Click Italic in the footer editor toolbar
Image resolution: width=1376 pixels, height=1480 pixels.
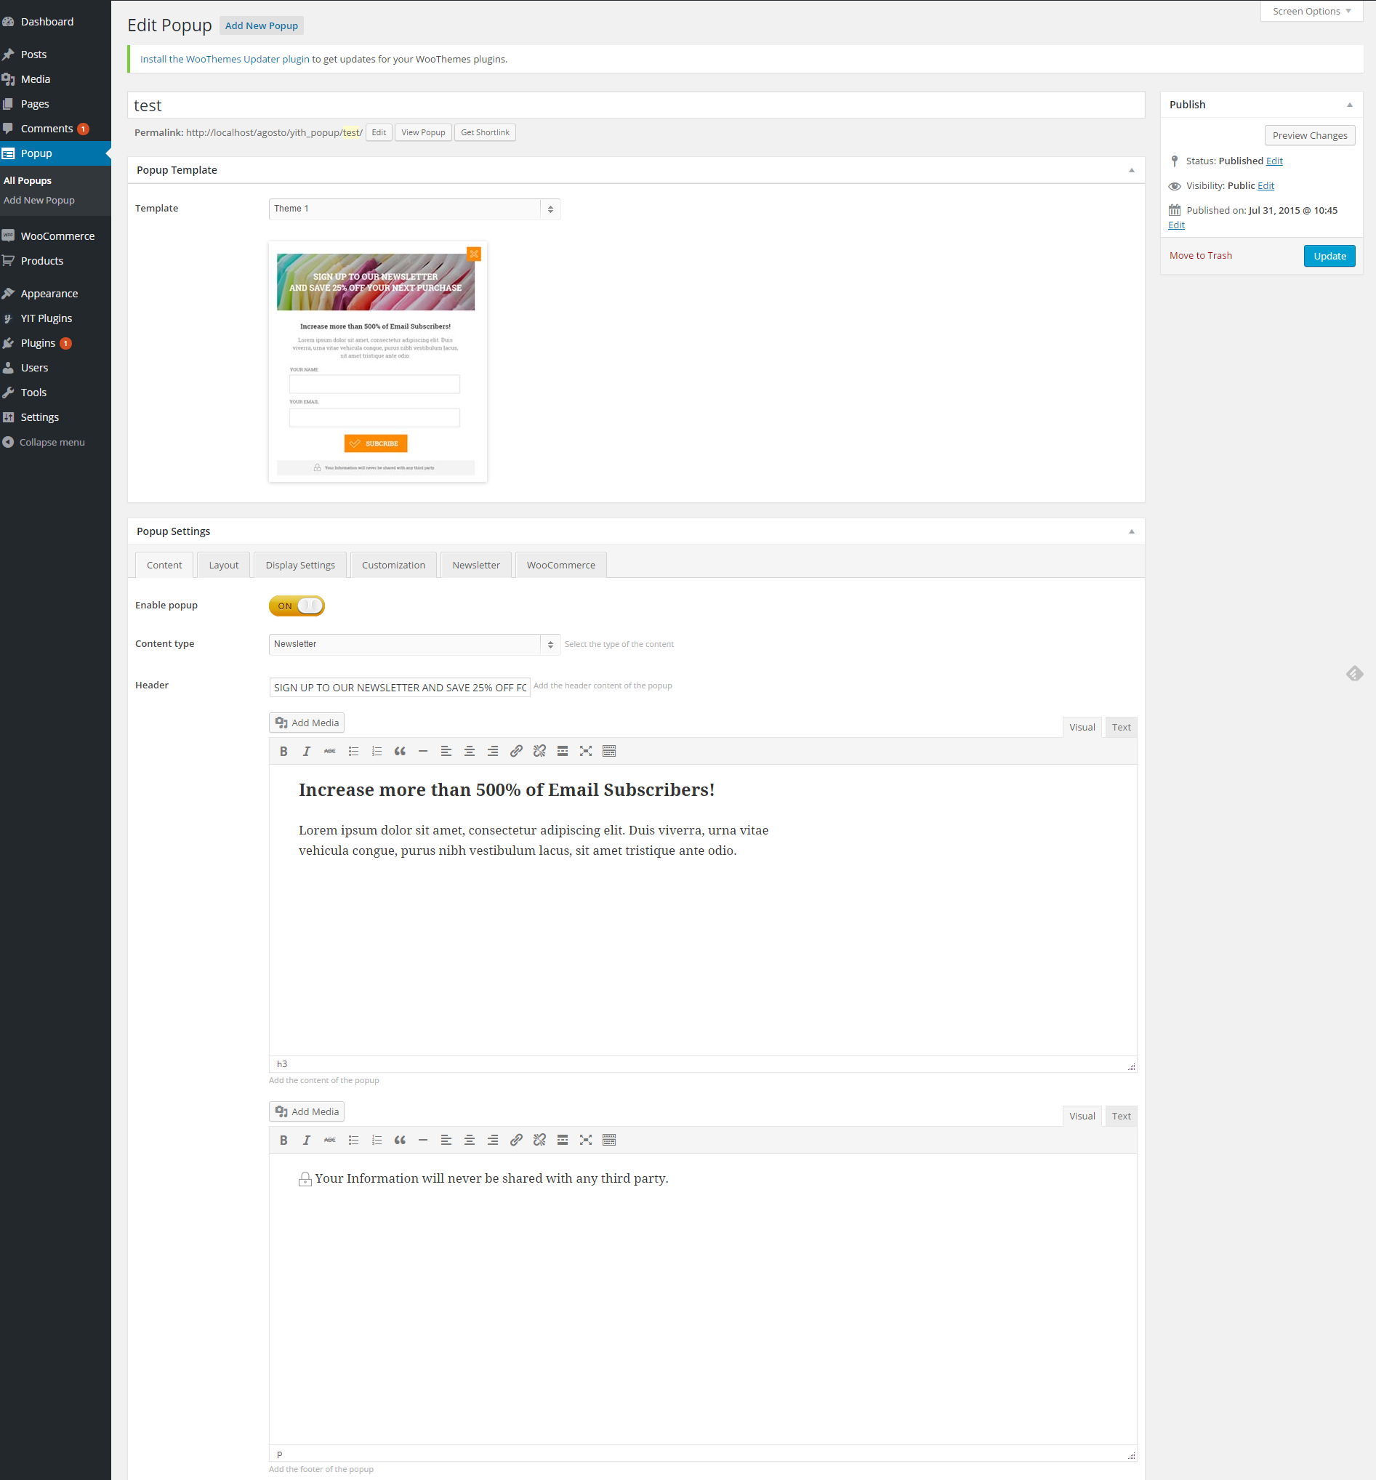pos(306,1140)
